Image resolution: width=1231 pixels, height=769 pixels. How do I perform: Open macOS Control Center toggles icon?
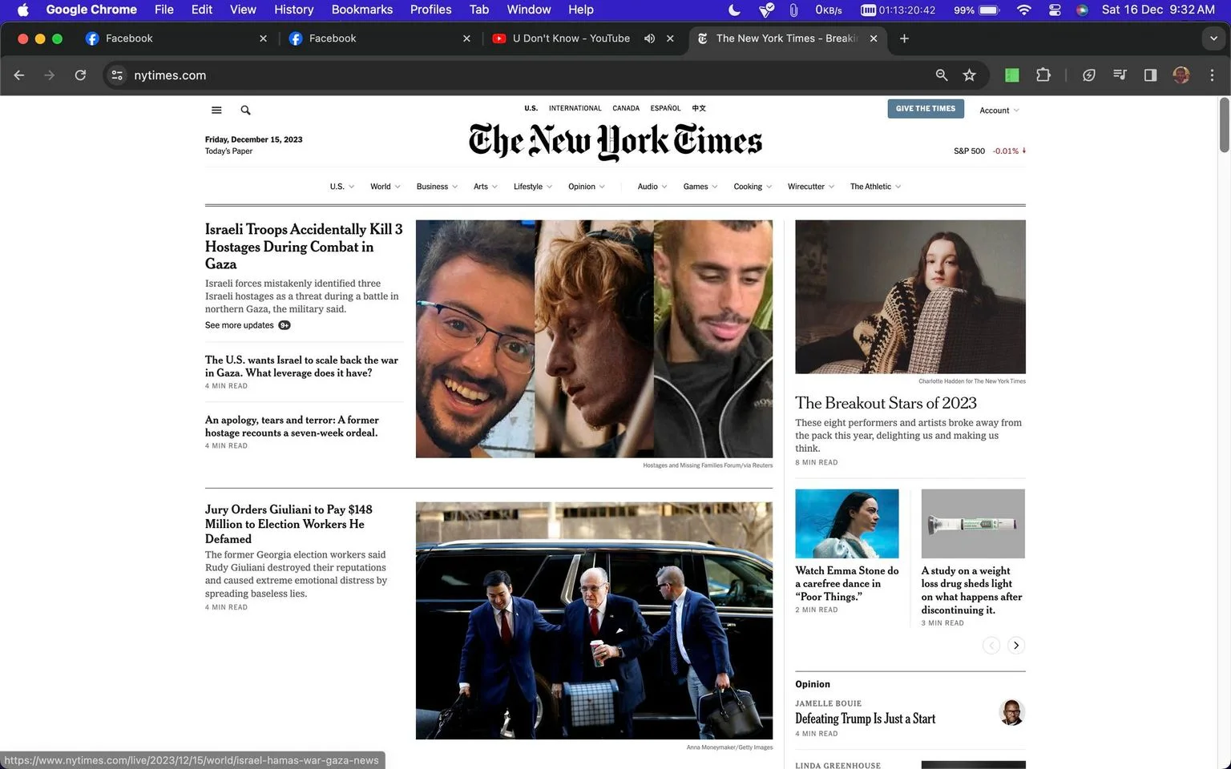click(1055, 10)
